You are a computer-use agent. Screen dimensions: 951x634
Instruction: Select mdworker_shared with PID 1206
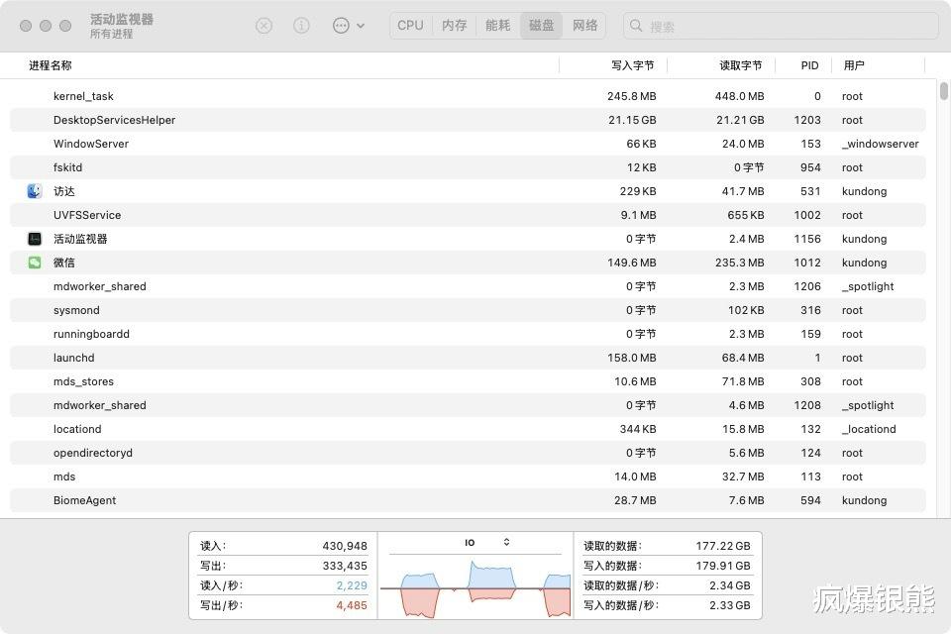[468, 286]
